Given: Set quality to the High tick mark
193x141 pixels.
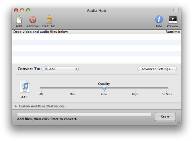Looking at the screenshot, I should (135, 91).
